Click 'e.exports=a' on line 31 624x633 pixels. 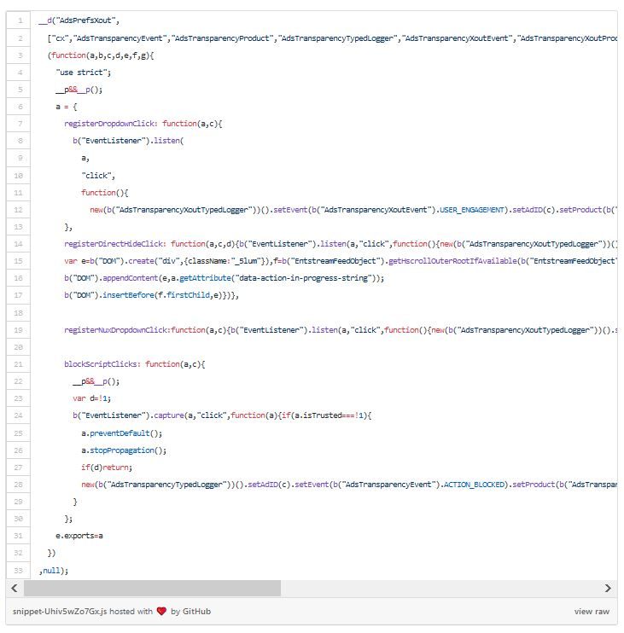(x=79, y=536)
